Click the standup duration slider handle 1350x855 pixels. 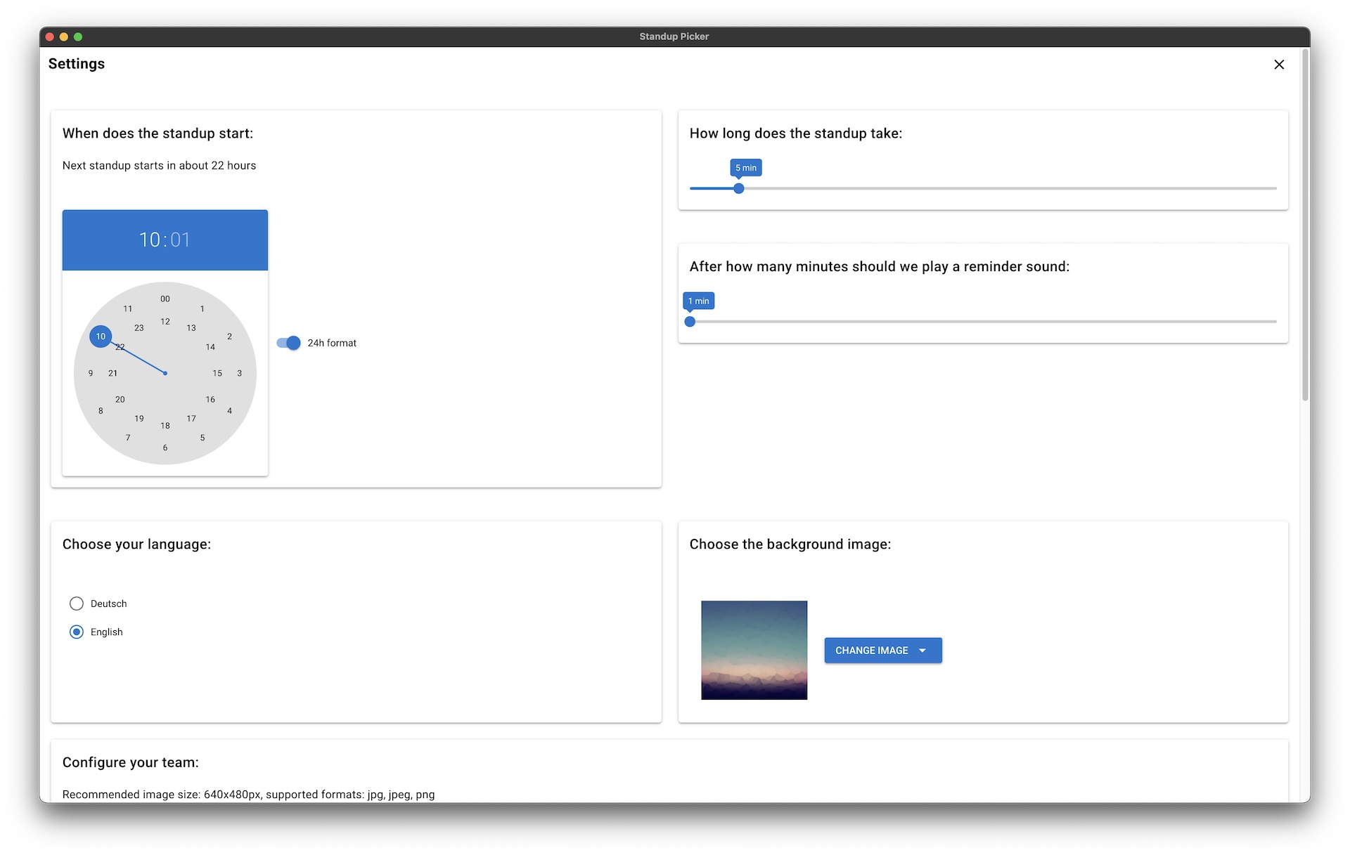tap(738, 188)
